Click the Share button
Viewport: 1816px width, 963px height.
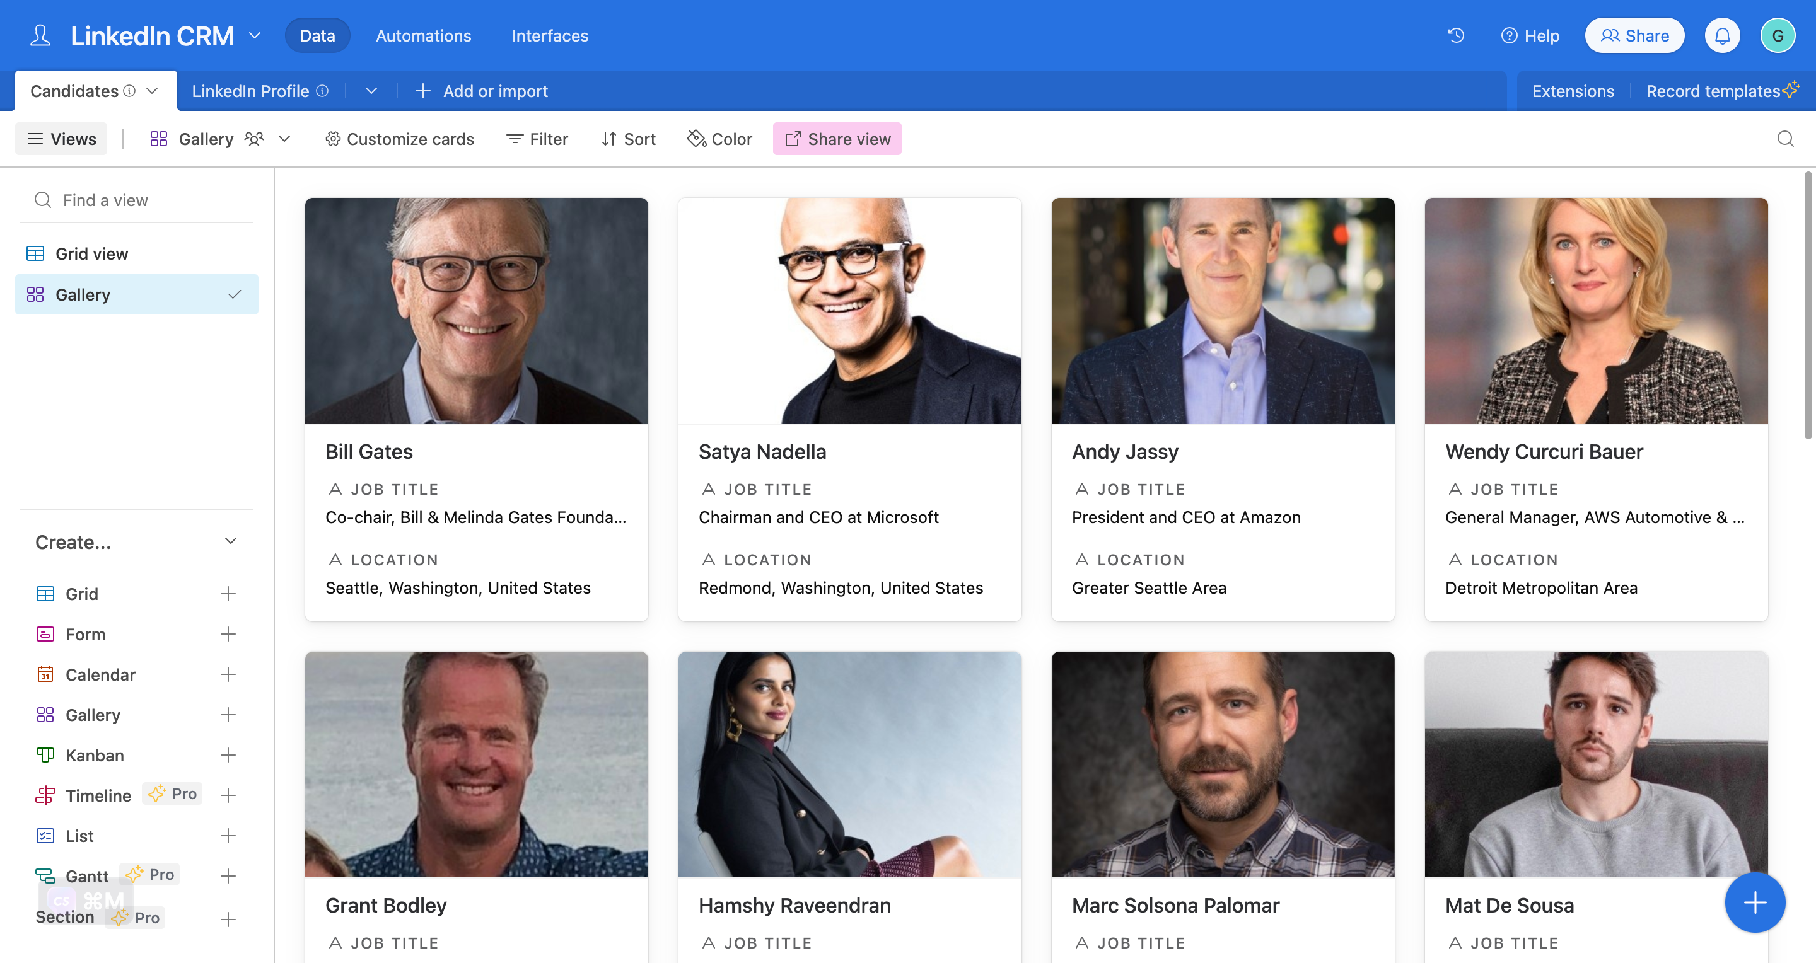[x=1635, y=35]
